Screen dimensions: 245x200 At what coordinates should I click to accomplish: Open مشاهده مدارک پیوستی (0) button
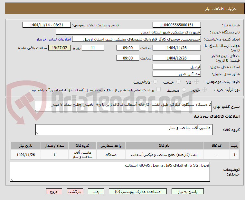tap(138, 191)
